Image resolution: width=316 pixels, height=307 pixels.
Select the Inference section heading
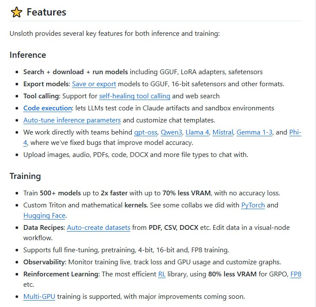tap(28, 55)
